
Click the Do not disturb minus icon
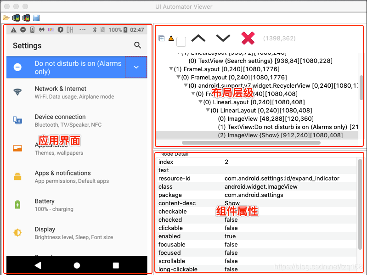(x=17, y=67)
